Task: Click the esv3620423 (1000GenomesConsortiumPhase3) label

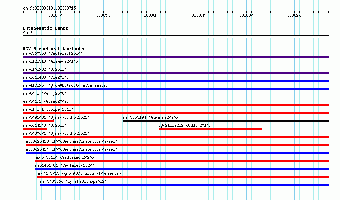Action: pyautogui.click(x=71, y=141)
